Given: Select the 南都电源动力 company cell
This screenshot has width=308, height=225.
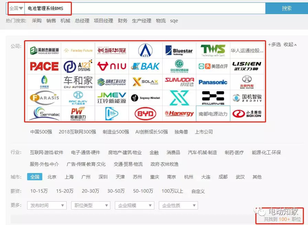Looking at the screenshot, I should point(213,114).
